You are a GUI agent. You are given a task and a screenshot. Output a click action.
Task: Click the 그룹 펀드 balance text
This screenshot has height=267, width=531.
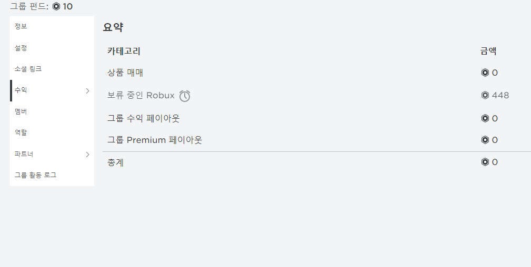29,7
